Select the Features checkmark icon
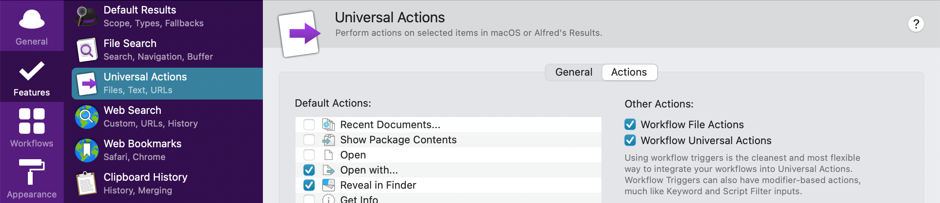 32,72
